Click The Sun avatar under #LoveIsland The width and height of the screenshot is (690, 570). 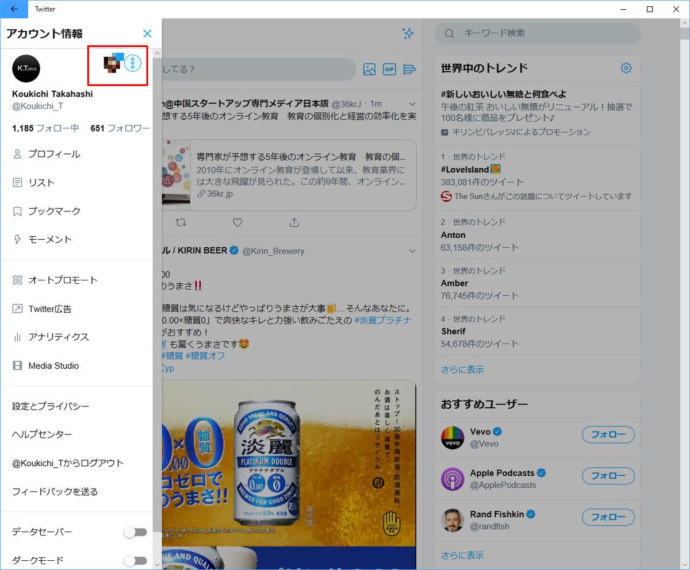446,197
